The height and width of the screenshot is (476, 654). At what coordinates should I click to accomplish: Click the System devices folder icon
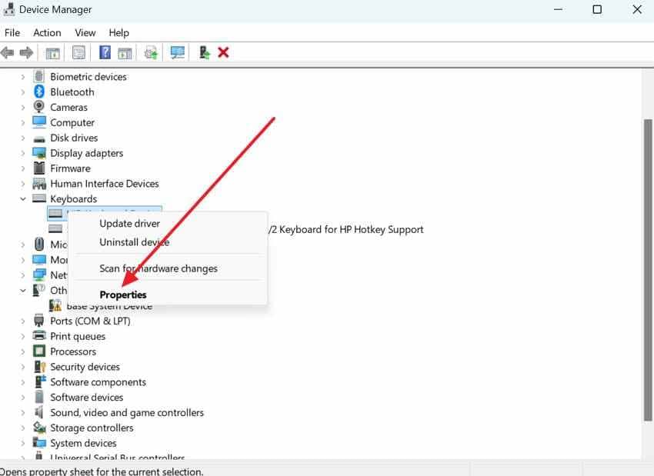(39, 443)
